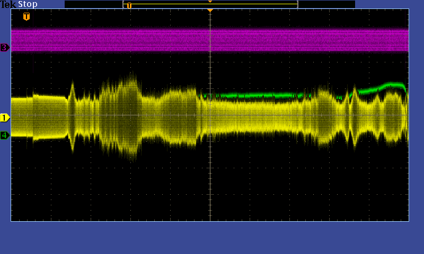This screenshot has width=424, height=254.
Task: Click the yellow channel 1 ground marker
Action: point(5,117)
